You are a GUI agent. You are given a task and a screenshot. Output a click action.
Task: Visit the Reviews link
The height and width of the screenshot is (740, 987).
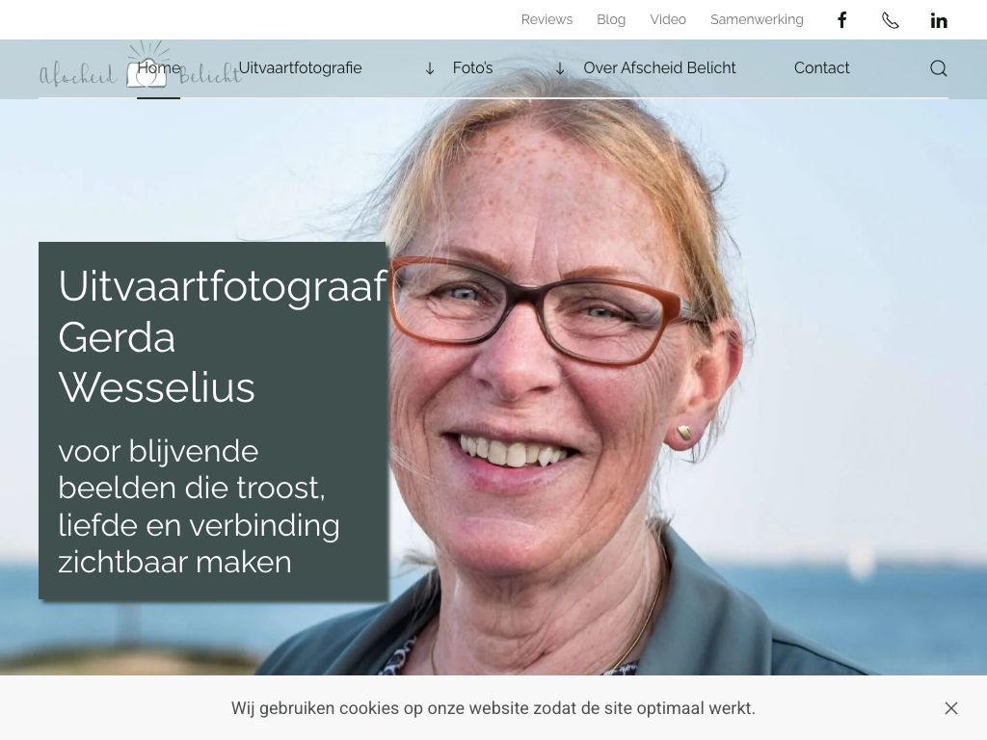[547, 19]
